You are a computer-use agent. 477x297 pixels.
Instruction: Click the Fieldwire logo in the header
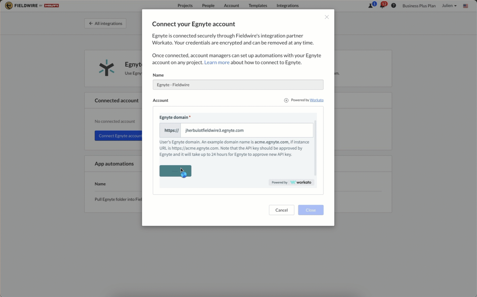32,6
